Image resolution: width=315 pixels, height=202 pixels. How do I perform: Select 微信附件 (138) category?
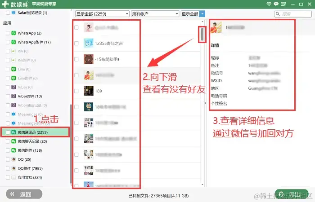coord(30,150)
